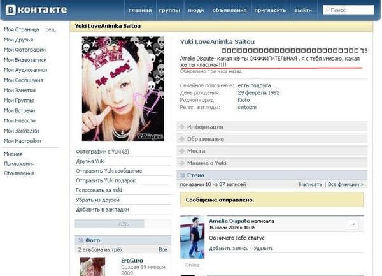Click the 72% profile progress bar
The height and width of the screenshot is (276, 382).
point(123,224)
